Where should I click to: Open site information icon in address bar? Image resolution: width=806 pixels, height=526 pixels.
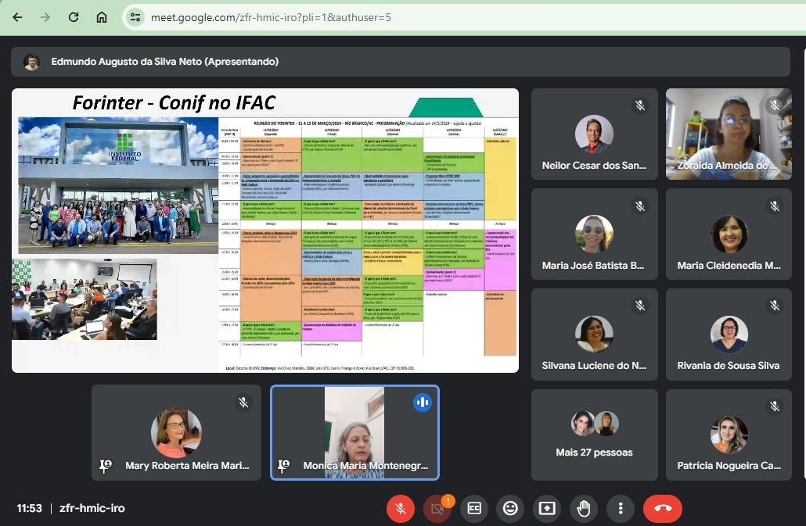coord(135,17)
